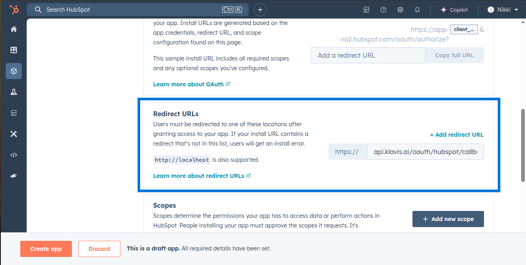Open the crossed tools sidebar icon

click(14, 134)
